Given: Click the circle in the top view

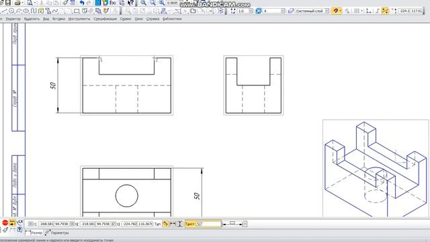Looking at the screenshot, I should click(127, 196).
